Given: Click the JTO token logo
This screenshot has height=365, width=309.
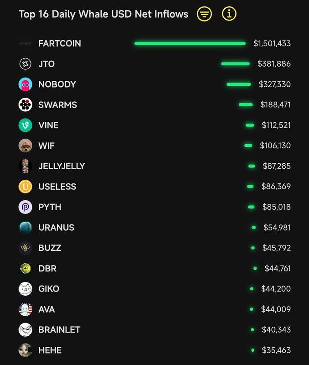Looking at the screenshot, I should tap(25, 64).
